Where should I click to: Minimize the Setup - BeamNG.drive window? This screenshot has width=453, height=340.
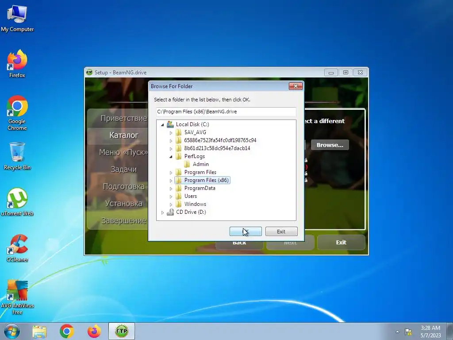[331, 73]
